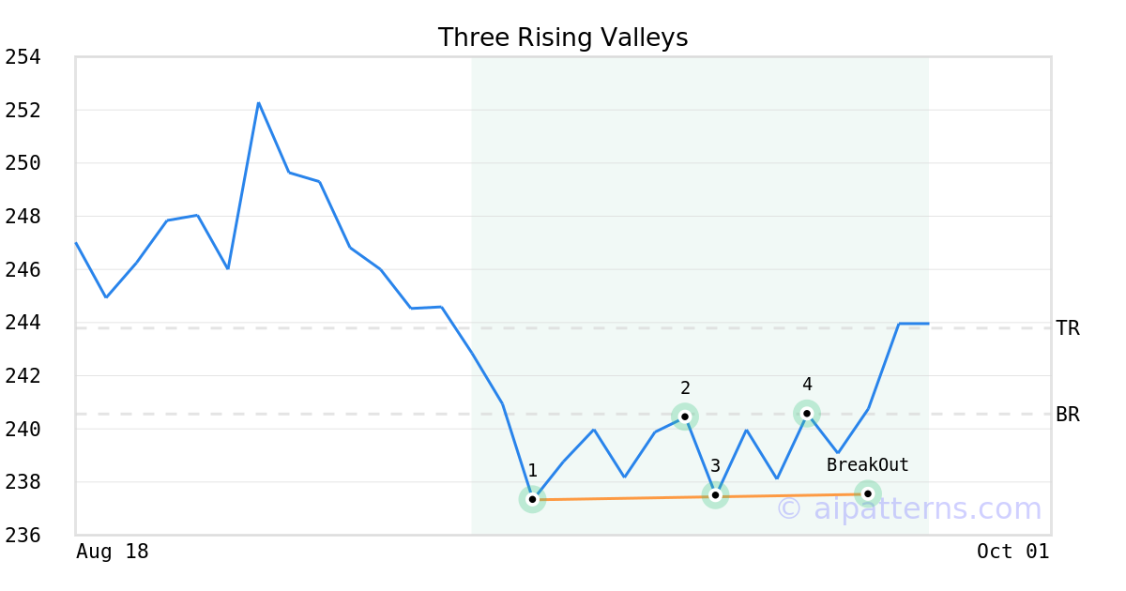Click the 244 y-axis label

click(23, 323)
